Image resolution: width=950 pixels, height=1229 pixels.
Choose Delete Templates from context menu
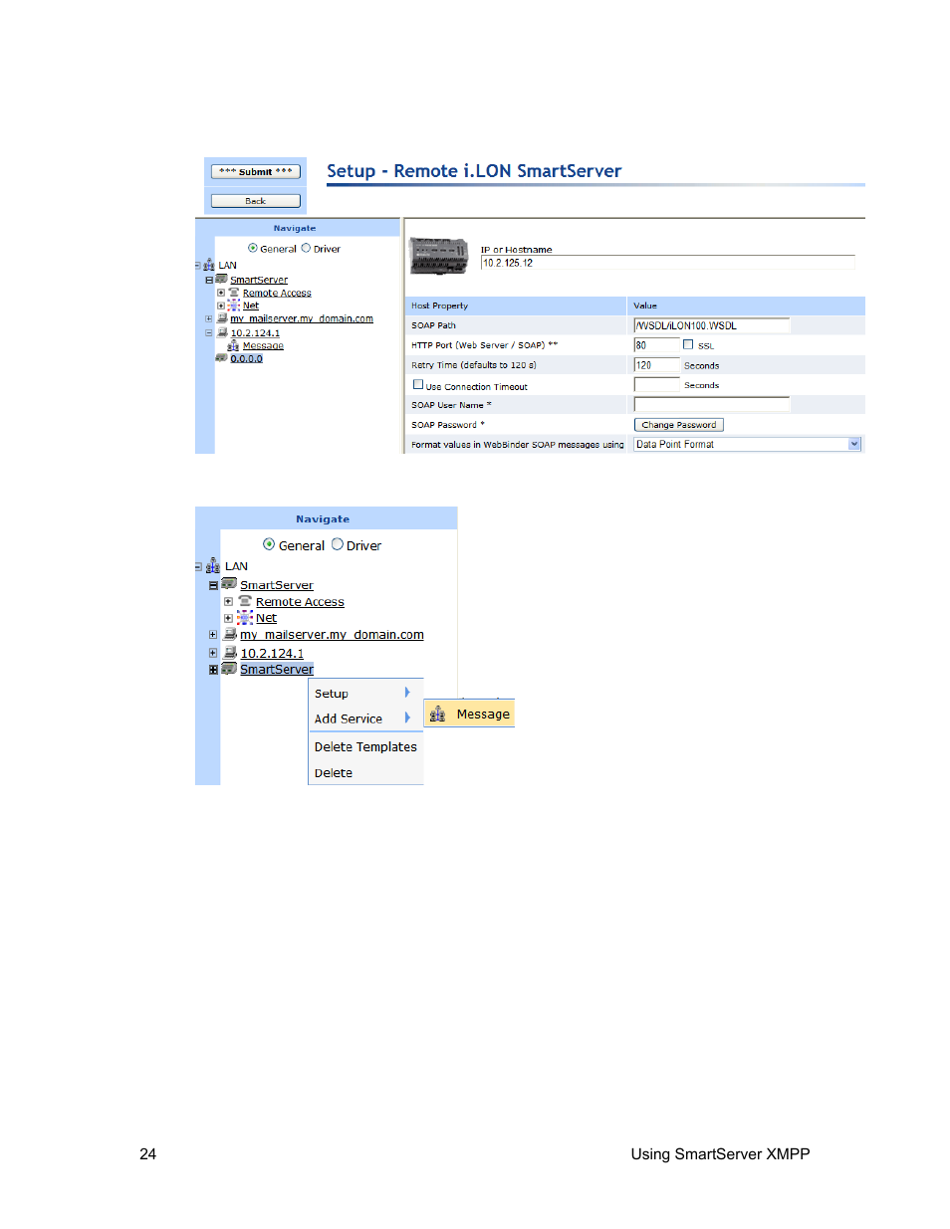(365, 746)
